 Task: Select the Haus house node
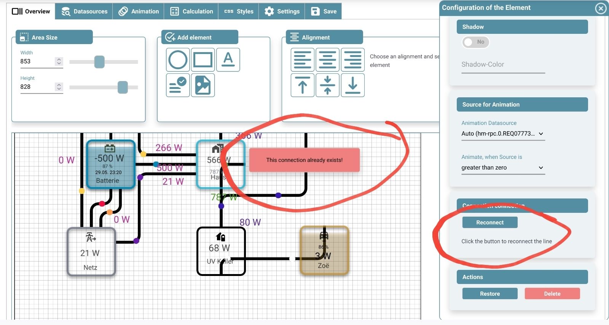point(220,164)
